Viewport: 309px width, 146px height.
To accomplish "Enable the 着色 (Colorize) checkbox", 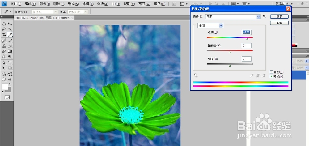I will (272, 72).
